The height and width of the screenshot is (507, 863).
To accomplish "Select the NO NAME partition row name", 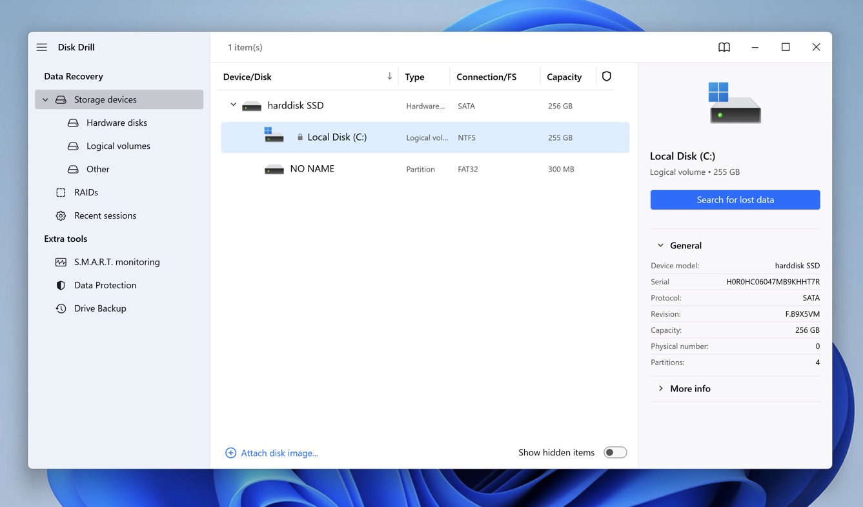I will click(312, 168).
